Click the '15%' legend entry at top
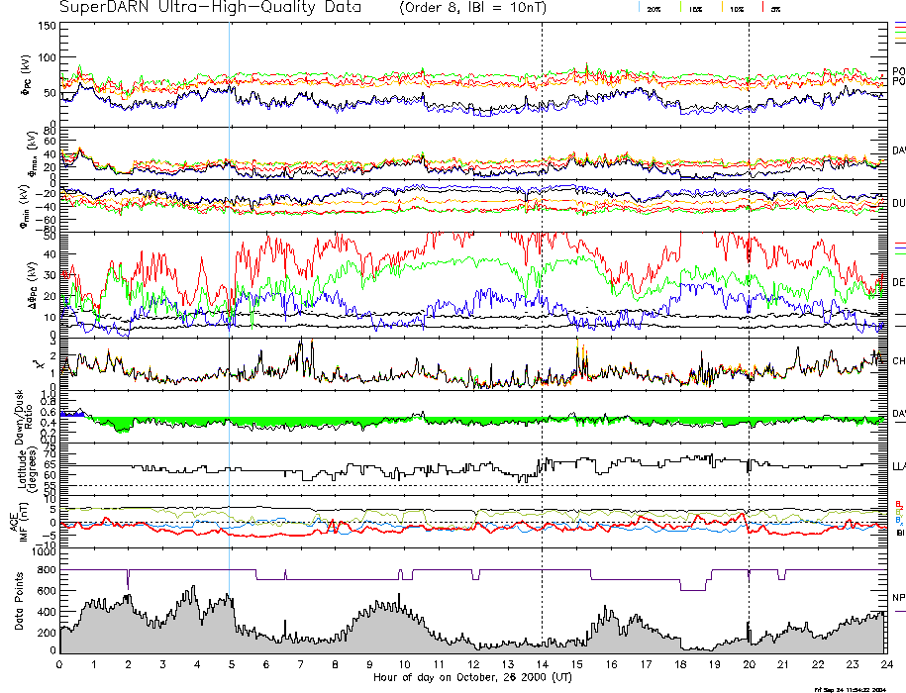 [x=695, y=9]
